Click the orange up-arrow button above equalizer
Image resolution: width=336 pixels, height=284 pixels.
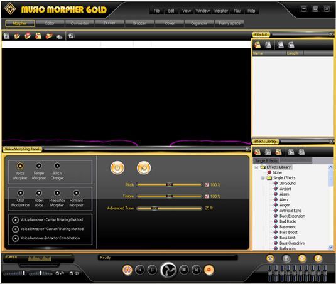(302, 258)
